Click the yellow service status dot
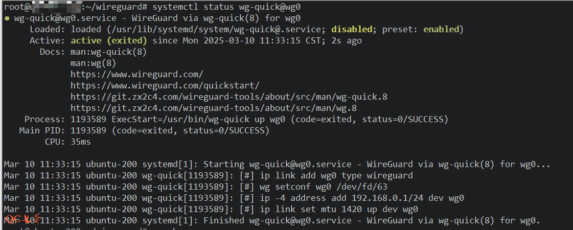This screenshot has height=230, width=573. click(7, 18)
